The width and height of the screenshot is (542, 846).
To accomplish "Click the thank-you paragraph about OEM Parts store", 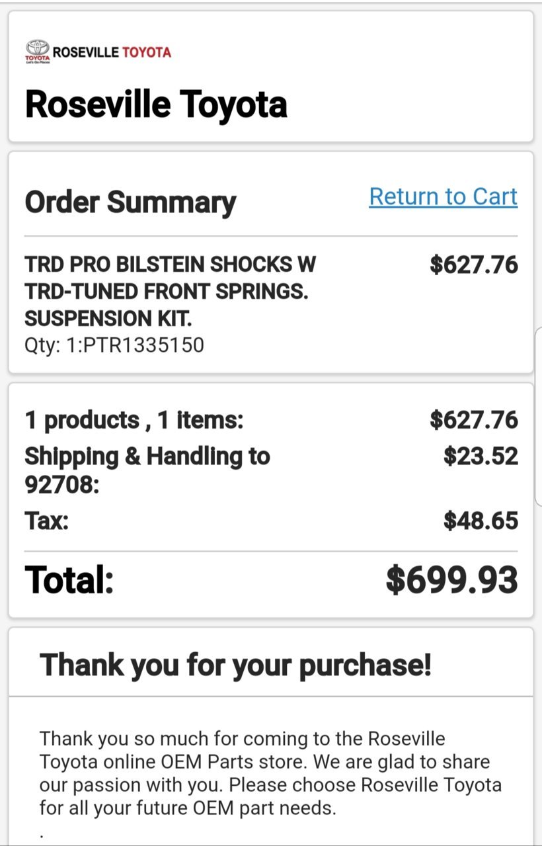I will click(270, 773).
